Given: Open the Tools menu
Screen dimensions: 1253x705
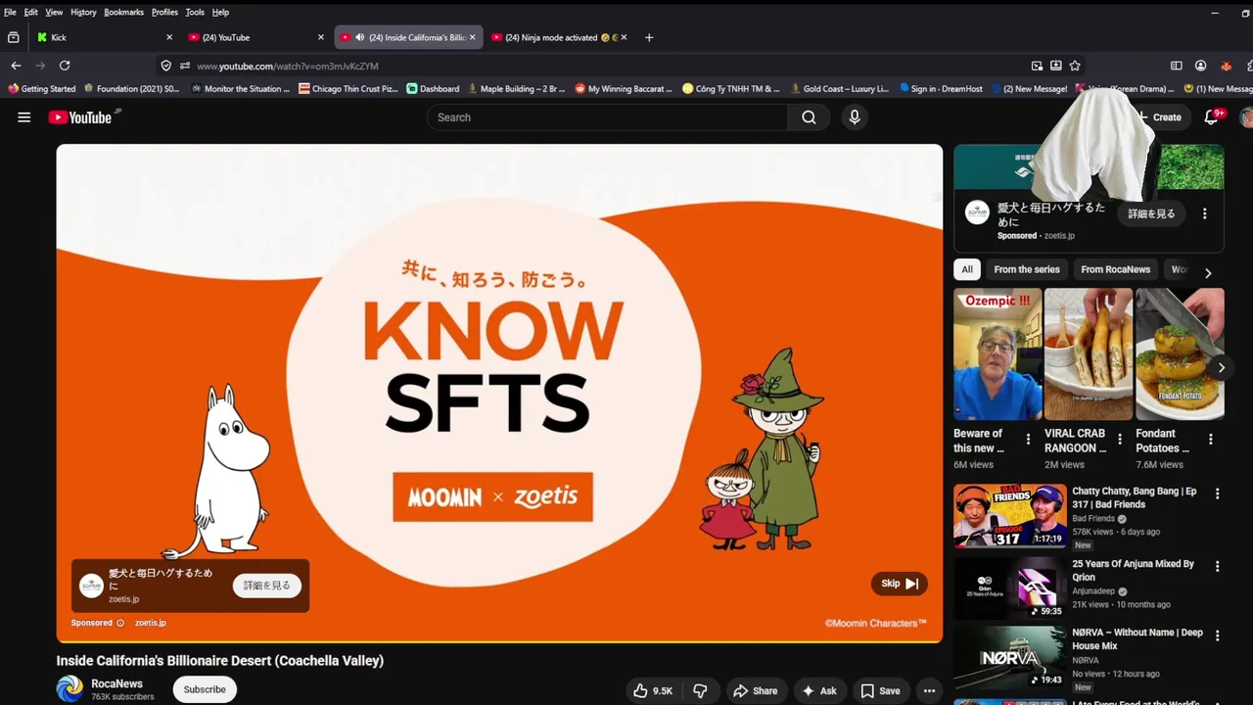Looking at the screenshot, I should 195,12.
